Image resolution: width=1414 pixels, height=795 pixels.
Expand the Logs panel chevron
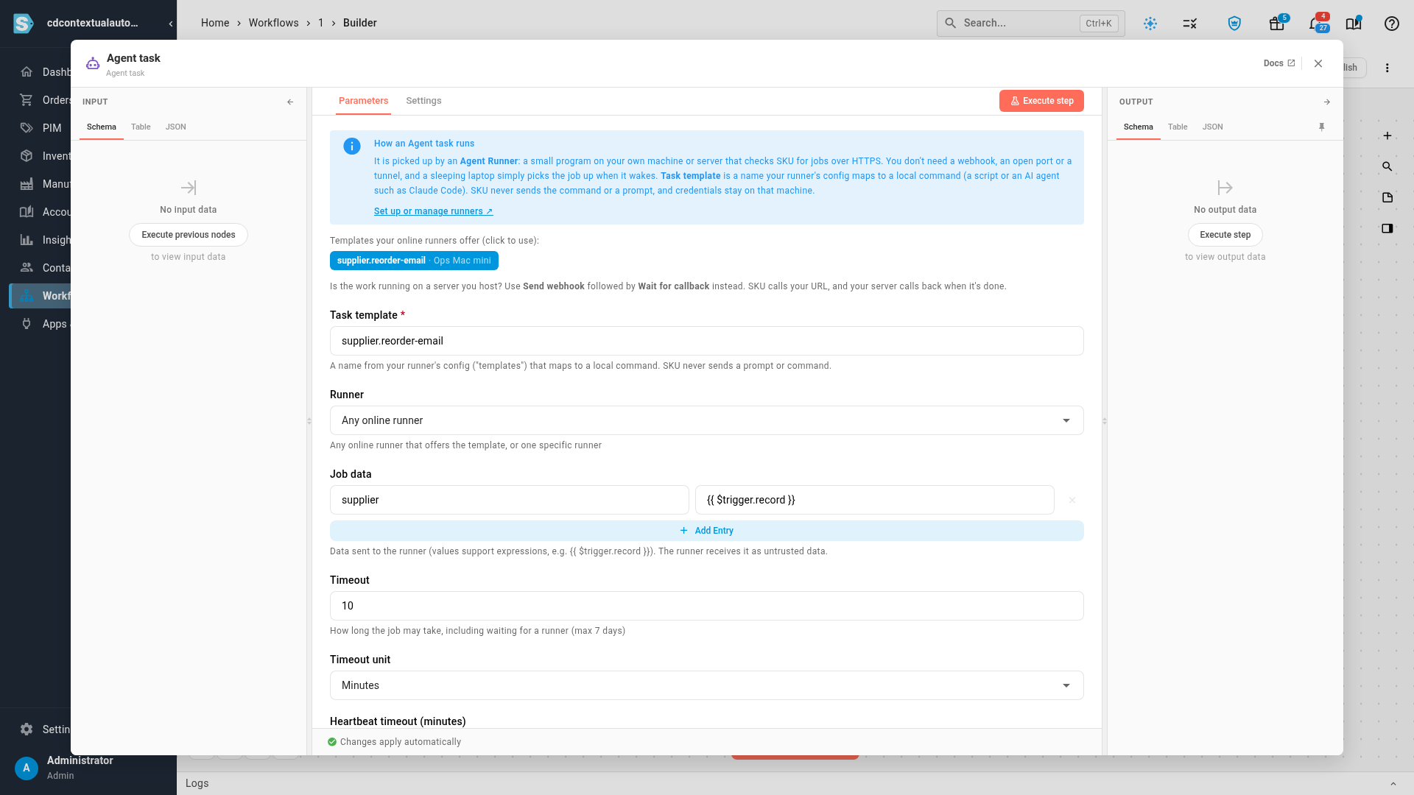coord(1393,784)
